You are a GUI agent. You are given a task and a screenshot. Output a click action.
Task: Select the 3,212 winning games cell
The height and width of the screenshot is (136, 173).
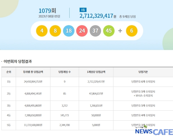pyautogui.click(x=65, y=105)
